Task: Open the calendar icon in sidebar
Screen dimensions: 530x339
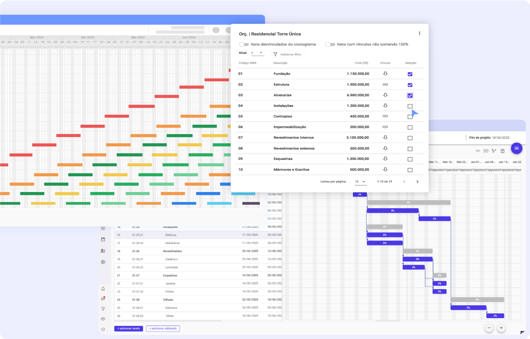Action: pos(103,239)
